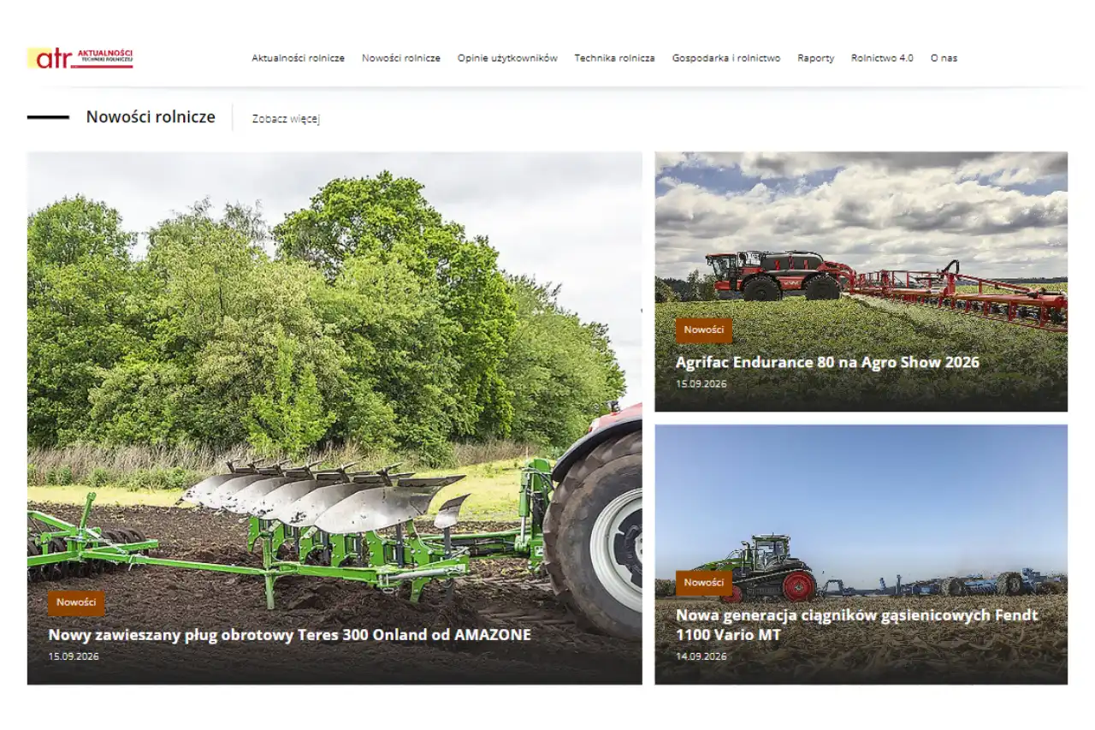
Task: Click the ATR Aktualności Techniki Rolniczej logo
Action: coord(80,58)
